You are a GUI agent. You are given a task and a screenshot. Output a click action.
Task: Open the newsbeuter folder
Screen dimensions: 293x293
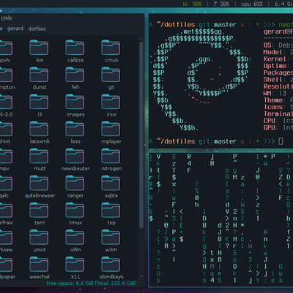(x=75, y=160)
